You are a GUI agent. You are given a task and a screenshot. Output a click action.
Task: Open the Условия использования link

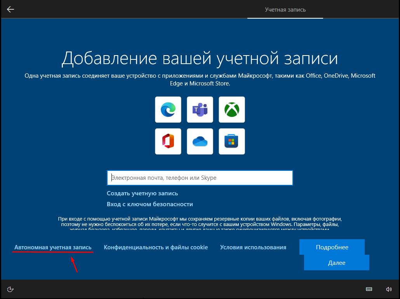tap(253, 247)
